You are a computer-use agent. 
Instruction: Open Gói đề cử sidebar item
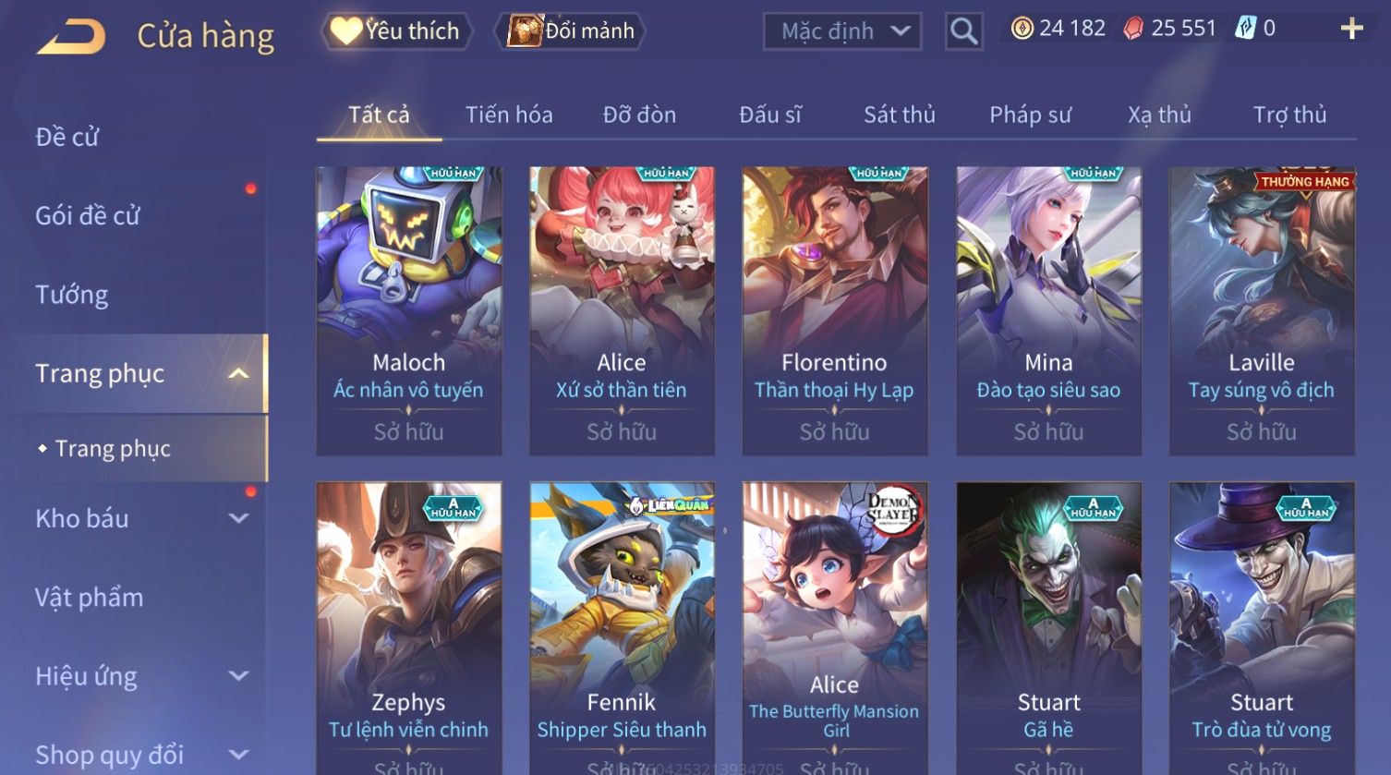pos(88,216)
